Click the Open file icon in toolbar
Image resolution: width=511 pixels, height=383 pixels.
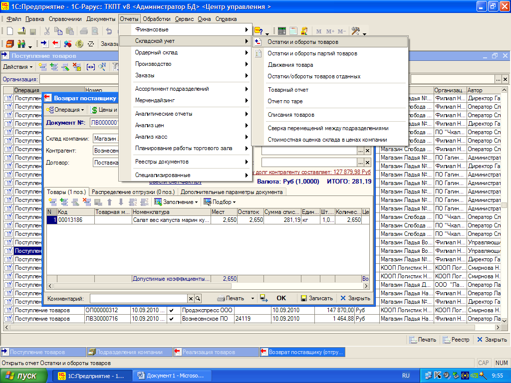(x=21, y=31)
